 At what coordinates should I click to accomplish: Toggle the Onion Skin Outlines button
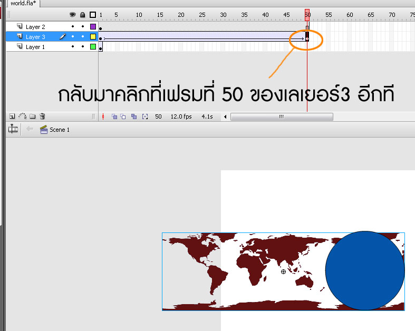[x=123, y=116]
